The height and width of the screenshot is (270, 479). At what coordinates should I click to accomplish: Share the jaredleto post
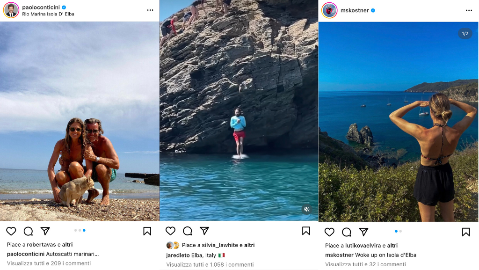click(204, 231)
